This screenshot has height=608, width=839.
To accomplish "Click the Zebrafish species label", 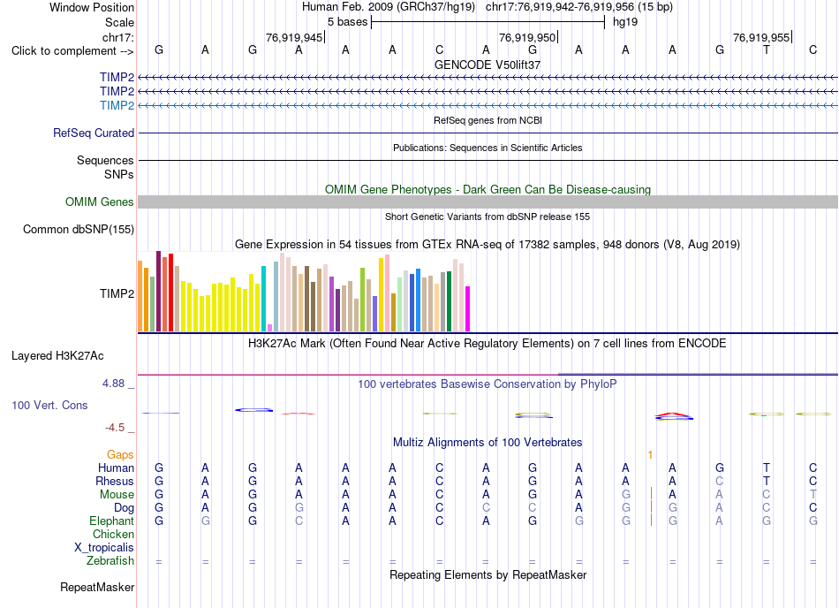I will [x=110, y=561].
